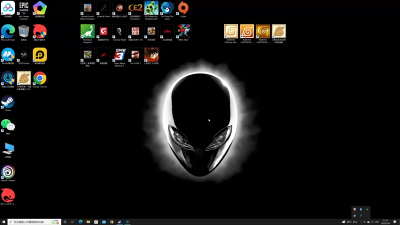Select Naruto shortcut beside Google Chrome icon
Viewport: 400px width, 225px height.
(23, 80)
